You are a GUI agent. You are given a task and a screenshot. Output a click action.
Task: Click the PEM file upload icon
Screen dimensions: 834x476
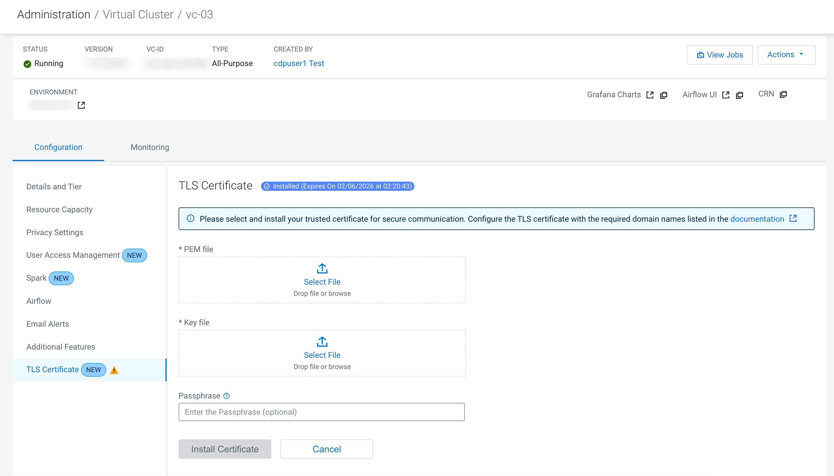322,268
